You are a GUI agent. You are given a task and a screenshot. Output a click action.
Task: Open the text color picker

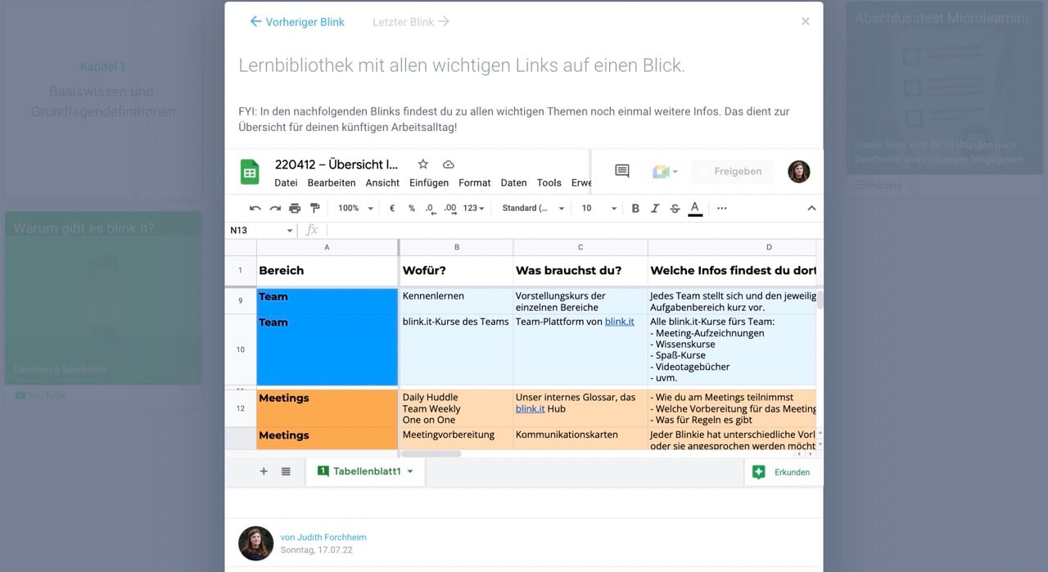[x=695, y=209]
